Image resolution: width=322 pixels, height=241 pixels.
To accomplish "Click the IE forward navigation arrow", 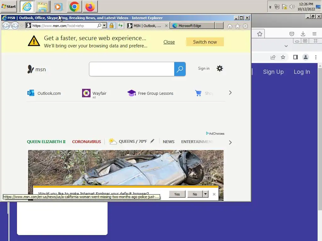I will click(x=14, y=26).
